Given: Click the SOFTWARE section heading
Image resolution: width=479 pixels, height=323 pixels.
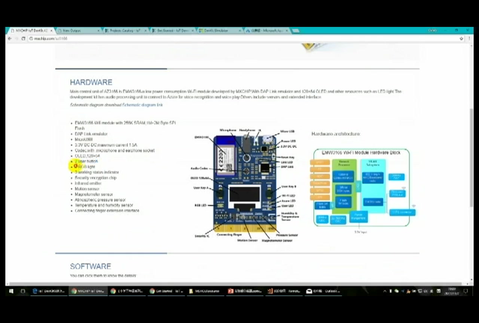Looking at the screenshot, I should [91, 266].
